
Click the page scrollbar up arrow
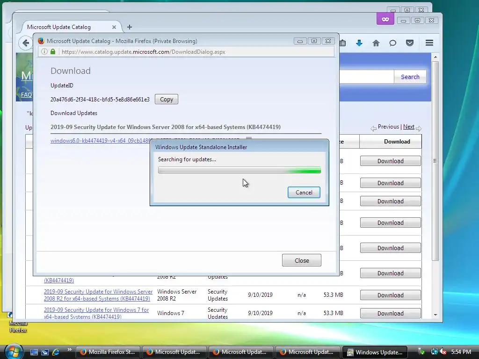click(x=435, y=57)
